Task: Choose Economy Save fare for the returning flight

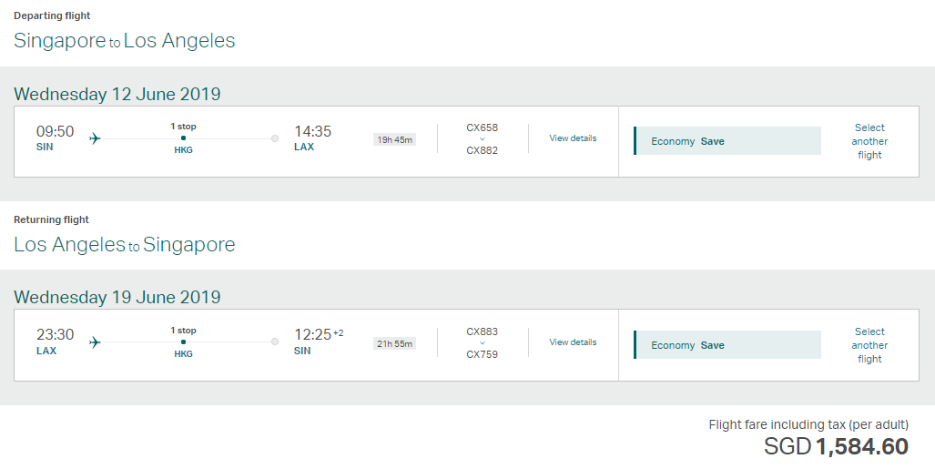Action: [727, 345]
